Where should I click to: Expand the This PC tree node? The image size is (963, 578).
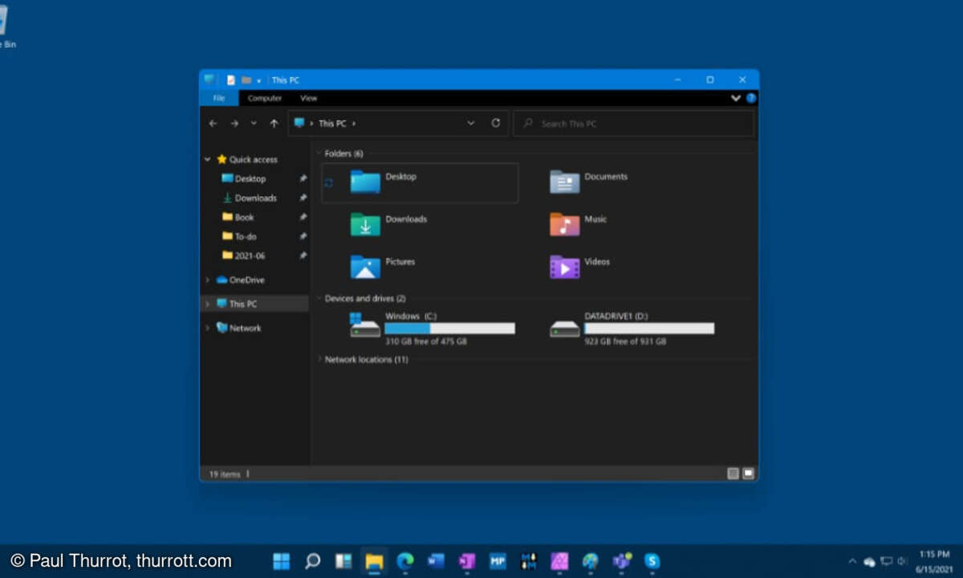coord(208,304)
